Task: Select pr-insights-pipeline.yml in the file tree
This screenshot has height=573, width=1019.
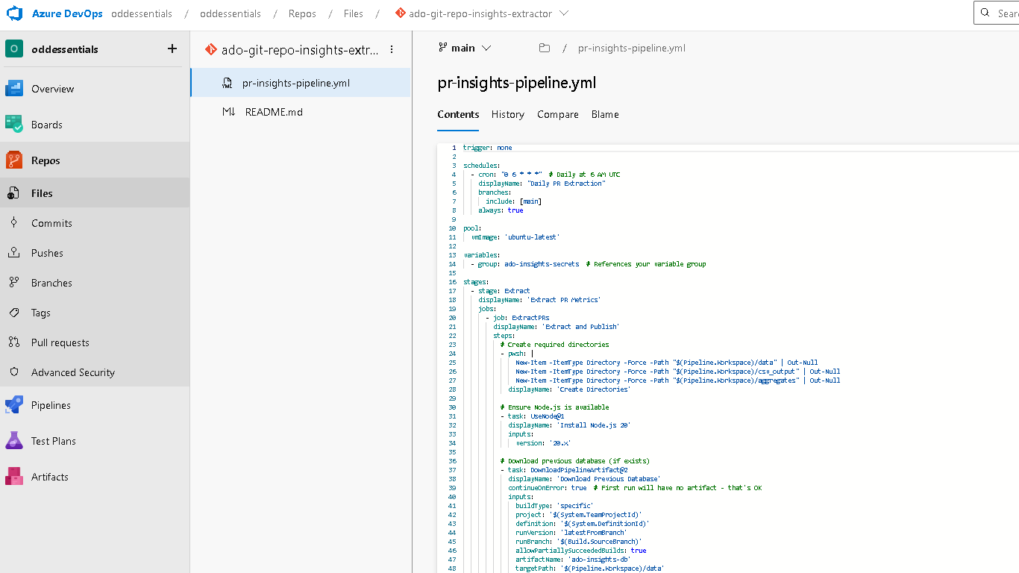Action: pyautogui.click(x=300, y=83)
